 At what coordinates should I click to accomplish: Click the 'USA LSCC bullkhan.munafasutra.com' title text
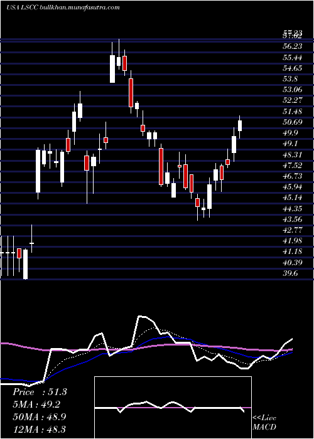[x=63, y=8]
